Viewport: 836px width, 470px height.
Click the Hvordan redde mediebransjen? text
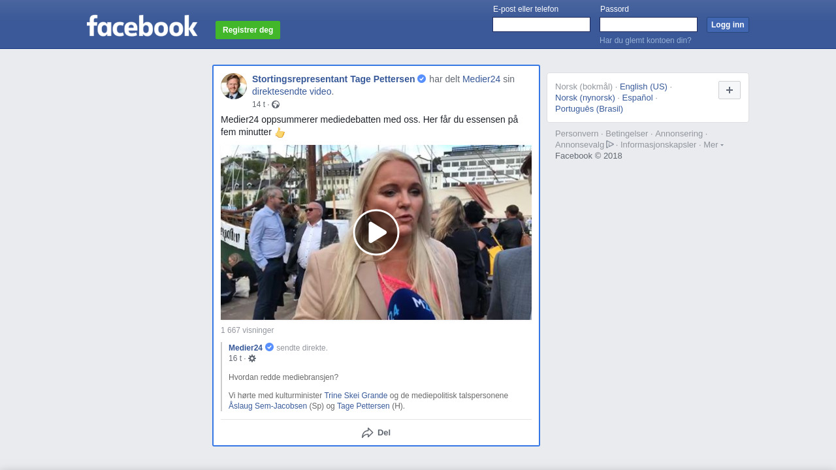283,377
